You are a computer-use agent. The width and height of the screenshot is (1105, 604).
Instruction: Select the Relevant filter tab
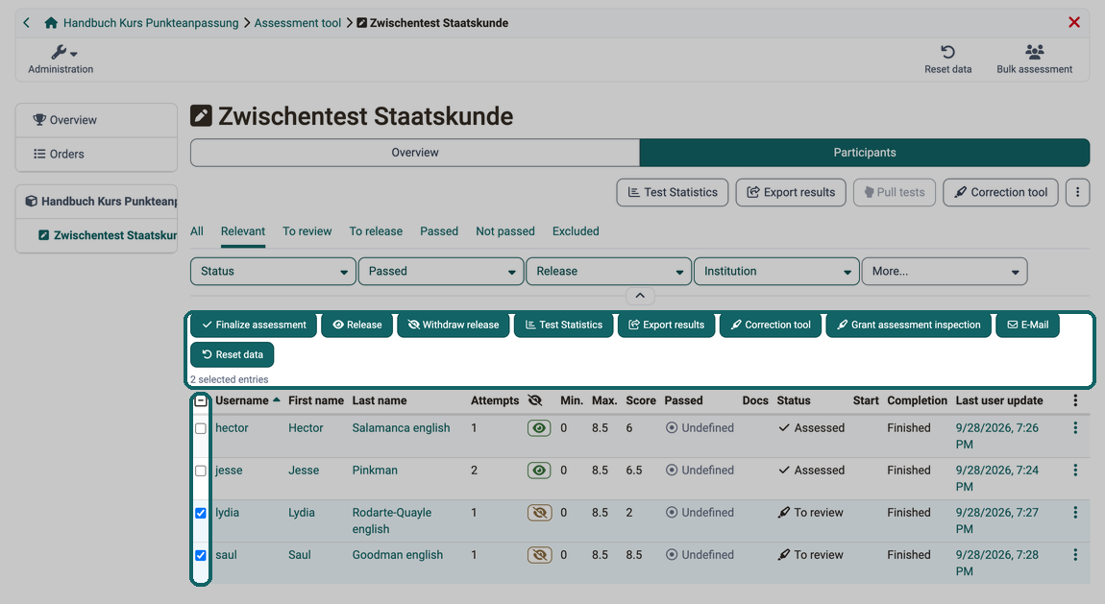point(243,230)
